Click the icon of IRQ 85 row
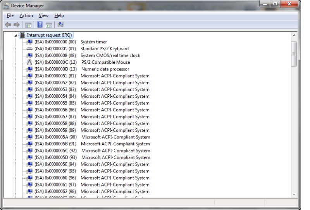 [29, 103]
